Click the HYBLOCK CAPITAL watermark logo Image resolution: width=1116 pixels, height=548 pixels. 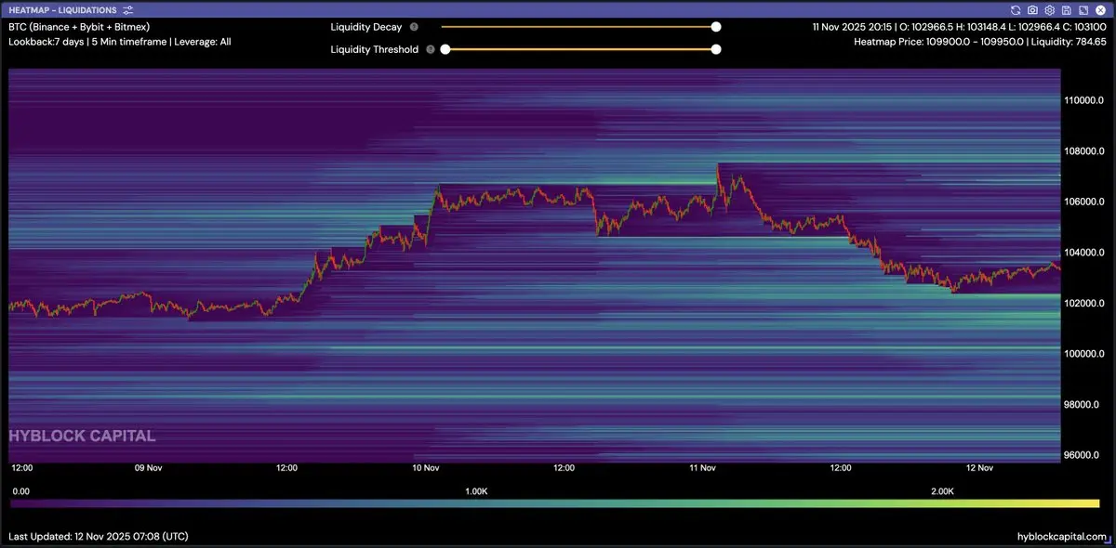82,436
